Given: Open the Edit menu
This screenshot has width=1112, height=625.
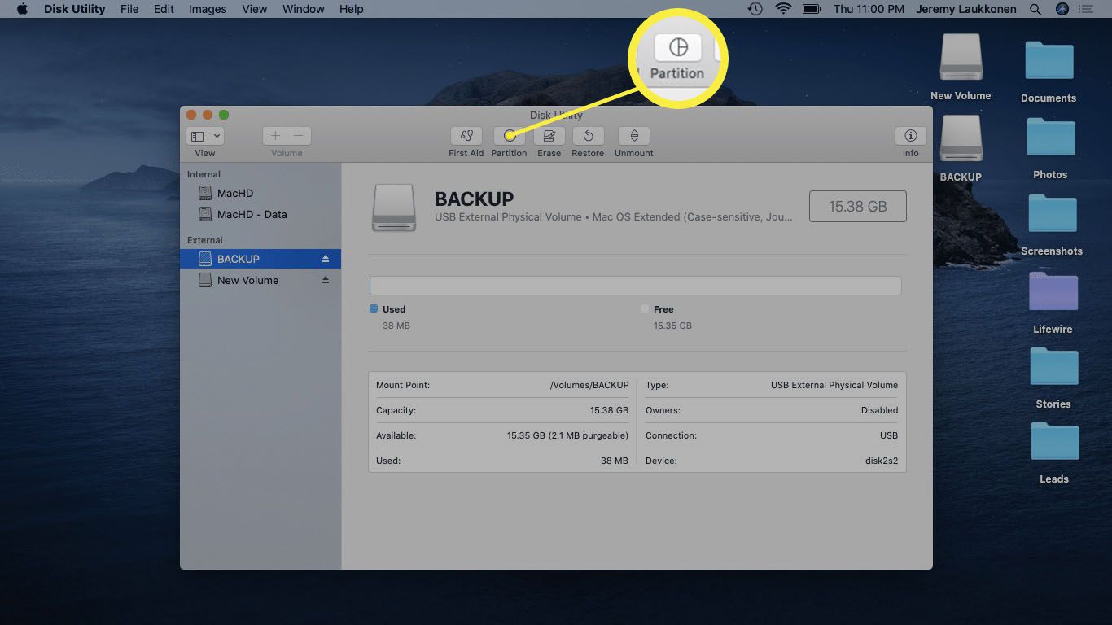Looking at the screenshot, I should pos(164,9).
